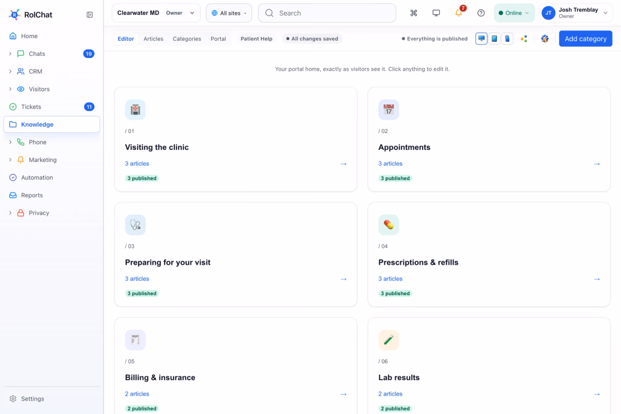
Task: Open the Josh Tremblay account menu
Action: coord(575,13)
